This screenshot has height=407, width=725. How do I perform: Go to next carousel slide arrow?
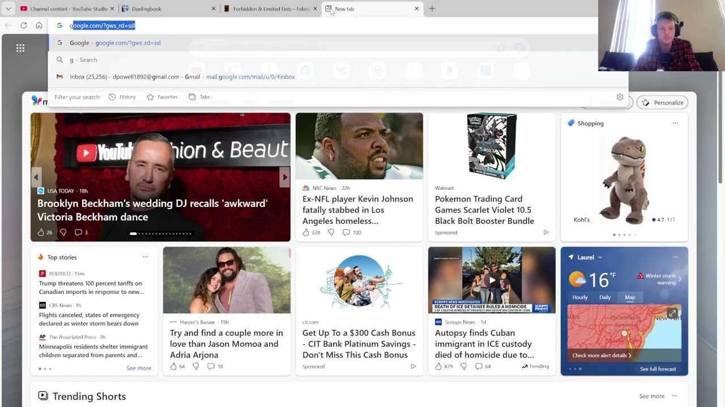pyautogui.click(x=285, y=177)
